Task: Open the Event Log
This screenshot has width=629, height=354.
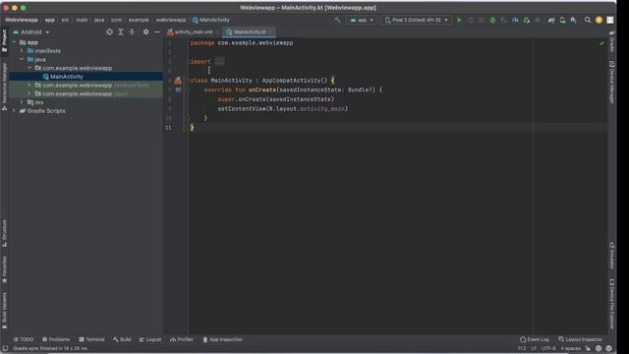Action: [x=535, y=339]
